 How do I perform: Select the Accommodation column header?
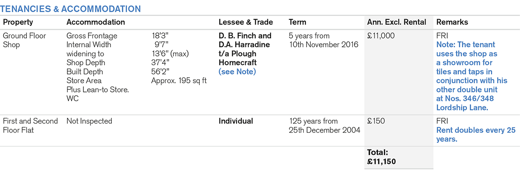pyautogui.click(x=95, y=22)
